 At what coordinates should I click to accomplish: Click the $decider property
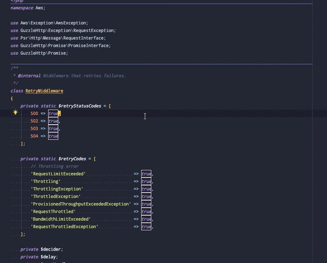51,249
